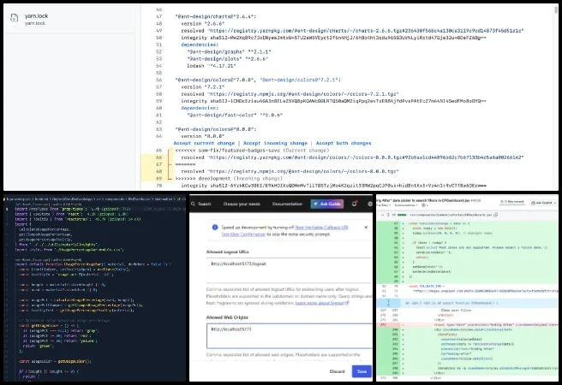Click the Save button
The image size is (562, 385).
click(362, 371)
